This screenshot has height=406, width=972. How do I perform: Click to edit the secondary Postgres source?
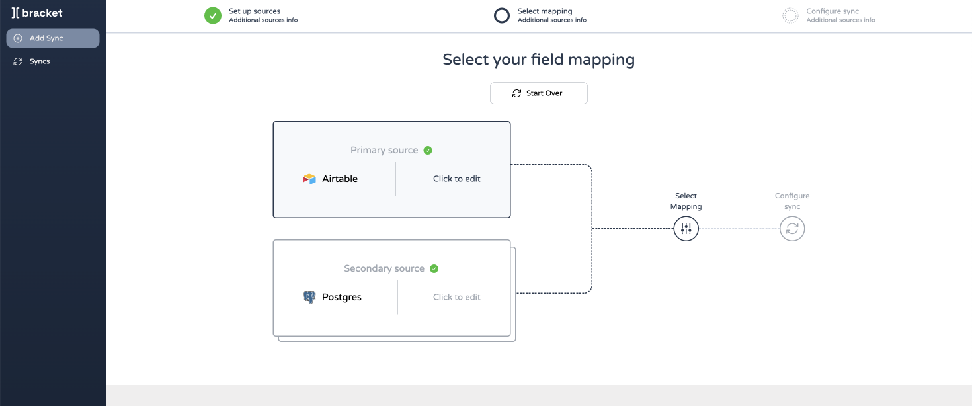click(457, 297)
